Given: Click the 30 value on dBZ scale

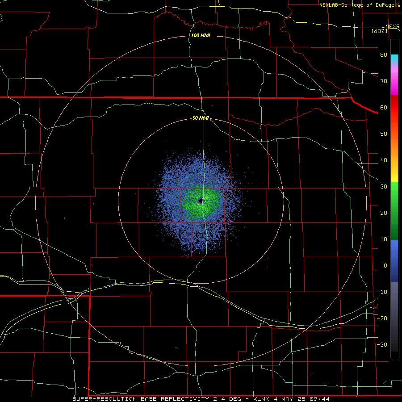Looking at the screenshot, I should [384, 186].
